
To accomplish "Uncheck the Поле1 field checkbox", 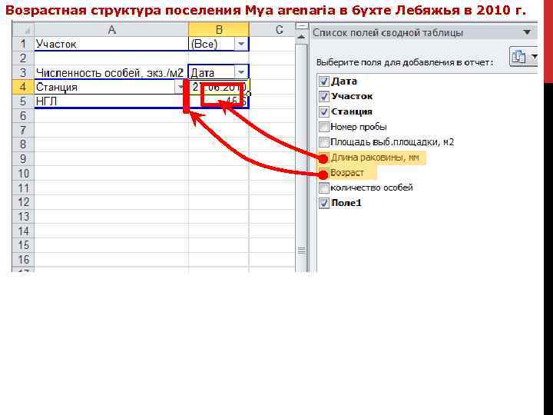I will tap(324, 203).
